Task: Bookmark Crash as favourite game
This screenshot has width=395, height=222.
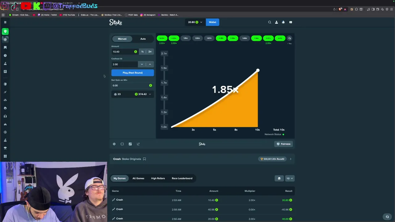Action: click(x=144, y=159)
